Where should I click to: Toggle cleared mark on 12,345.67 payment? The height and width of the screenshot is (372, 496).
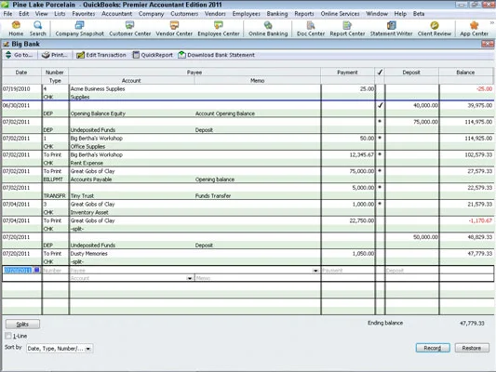[380, 154]
